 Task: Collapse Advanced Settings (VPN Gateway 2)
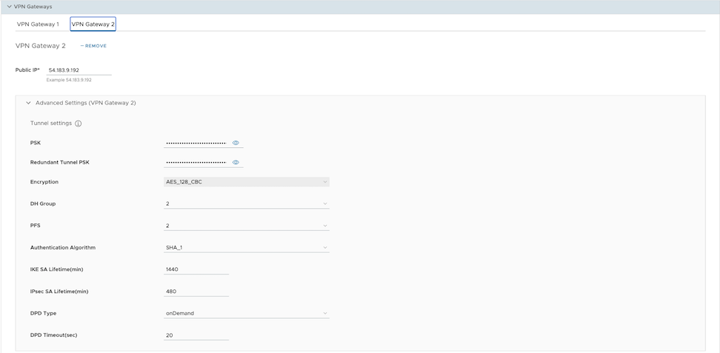[x=28, y=103]
